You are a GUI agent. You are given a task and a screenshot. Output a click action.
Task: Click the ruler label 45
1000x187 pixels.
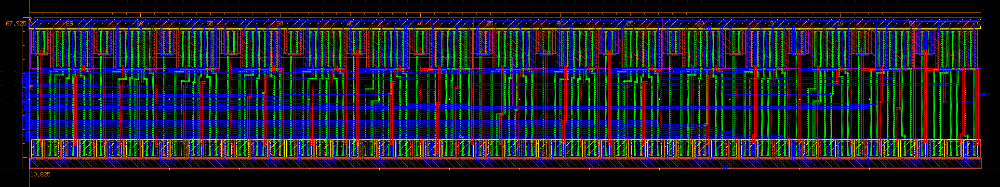click(x=350, y=24)
